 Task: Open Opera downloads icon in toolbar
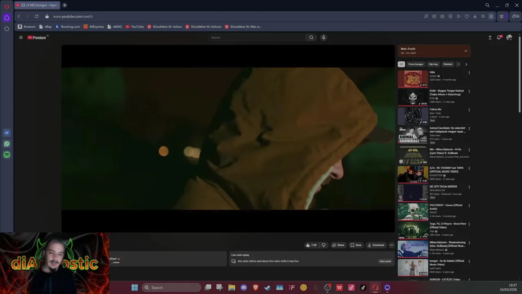coord(475,16)
